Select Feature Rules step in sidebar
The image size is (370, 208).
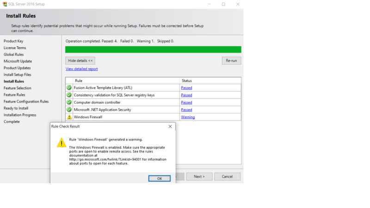tap(14, 95)
